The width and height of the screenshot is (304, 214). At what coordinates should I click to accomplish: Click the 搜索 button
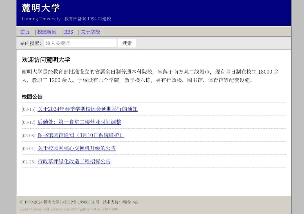click(127, 43)
